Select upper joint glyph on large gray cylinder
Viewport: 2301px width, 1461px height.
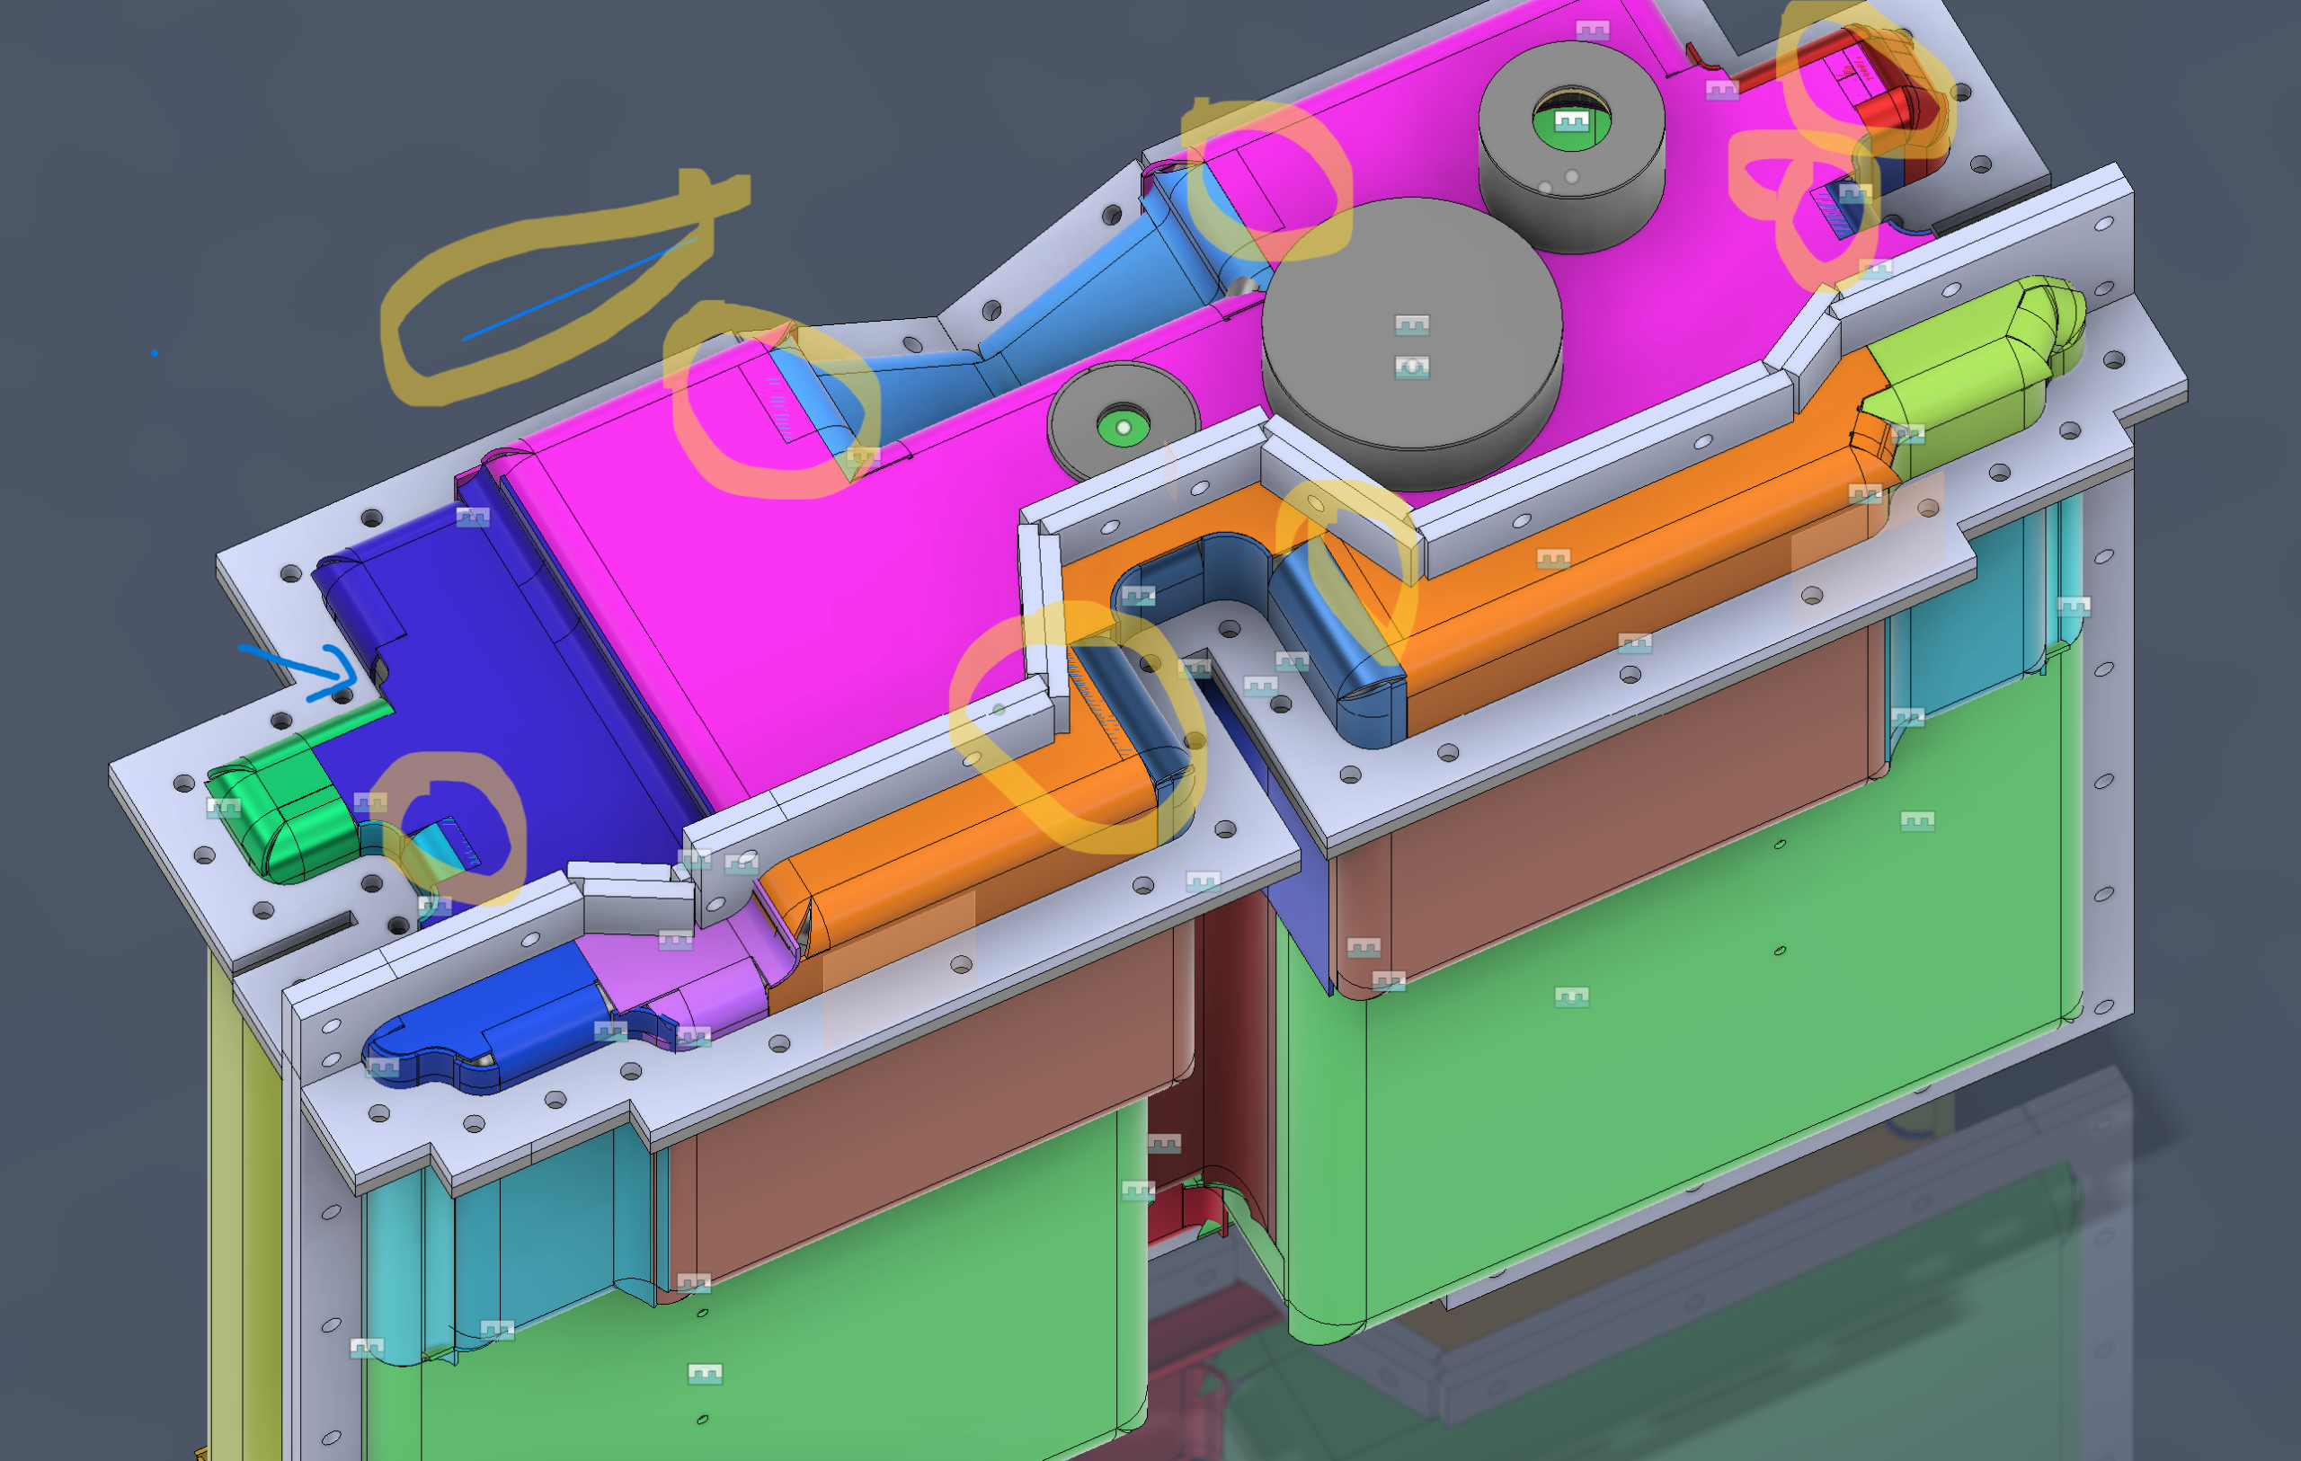click(1411, 325)
